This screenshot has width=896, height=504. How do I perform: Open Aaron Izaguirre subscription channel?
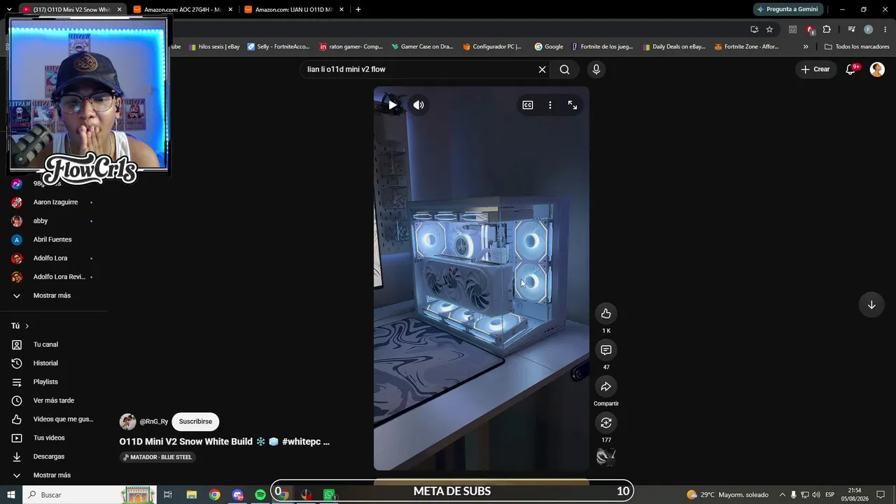tap(55, 202)
